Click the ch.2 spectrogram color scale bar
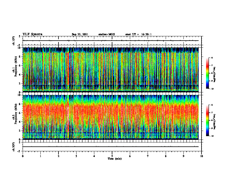 (207, 120)
